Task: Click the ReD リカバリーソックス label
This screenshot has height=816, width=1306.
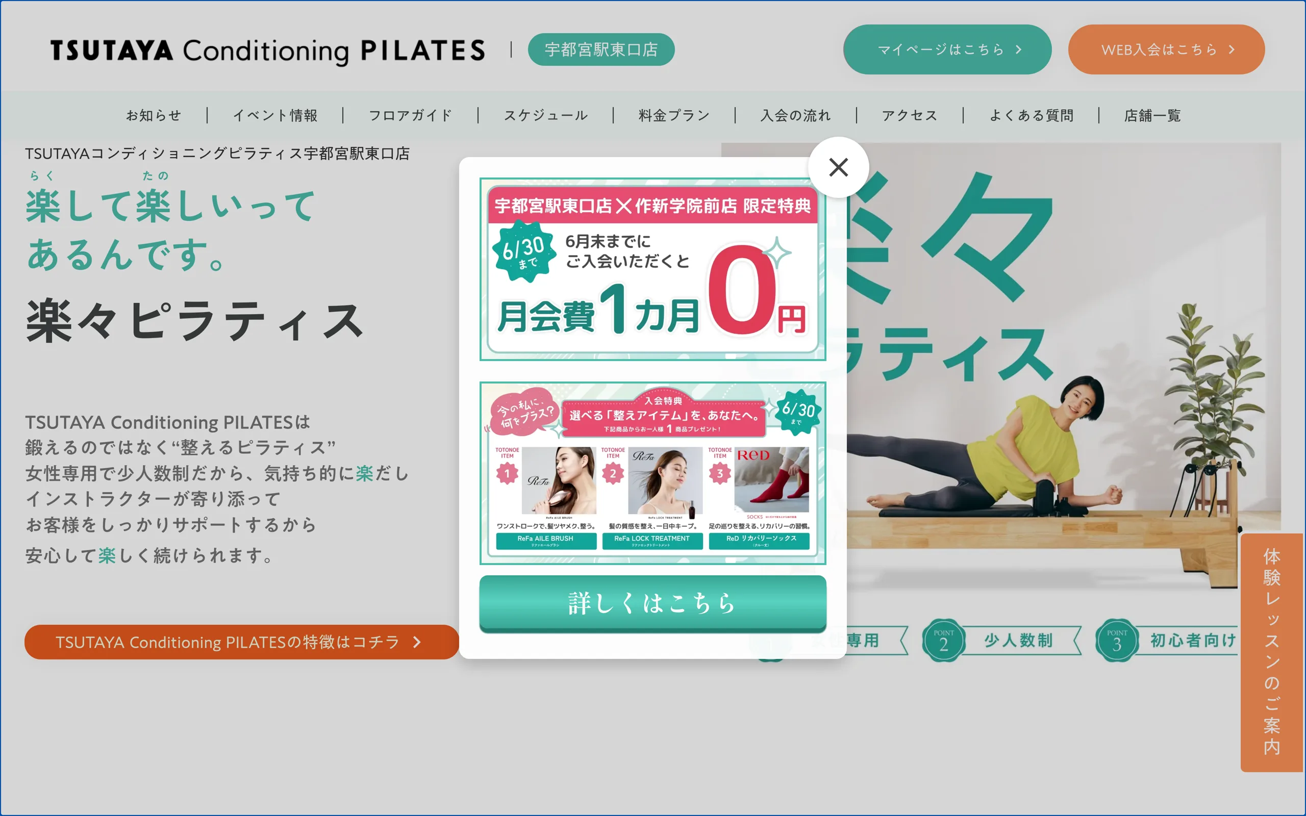Action: [x=759, y=541]
